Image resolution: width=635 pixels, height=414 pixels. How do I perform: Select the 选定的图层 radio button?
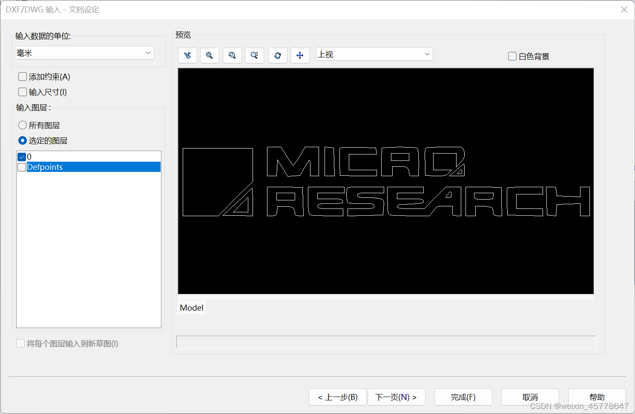[x=23, y=140]
